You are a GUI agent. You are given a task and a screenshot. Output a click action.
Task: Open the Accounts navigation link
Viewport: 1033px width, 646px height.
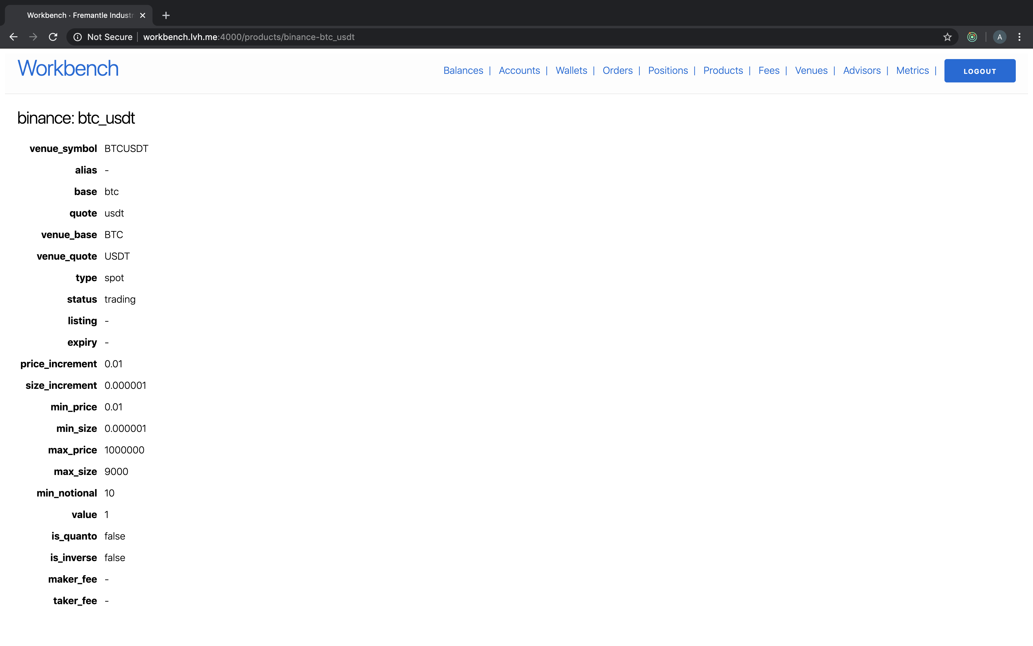pyautogui.click(x=519, y=70)
